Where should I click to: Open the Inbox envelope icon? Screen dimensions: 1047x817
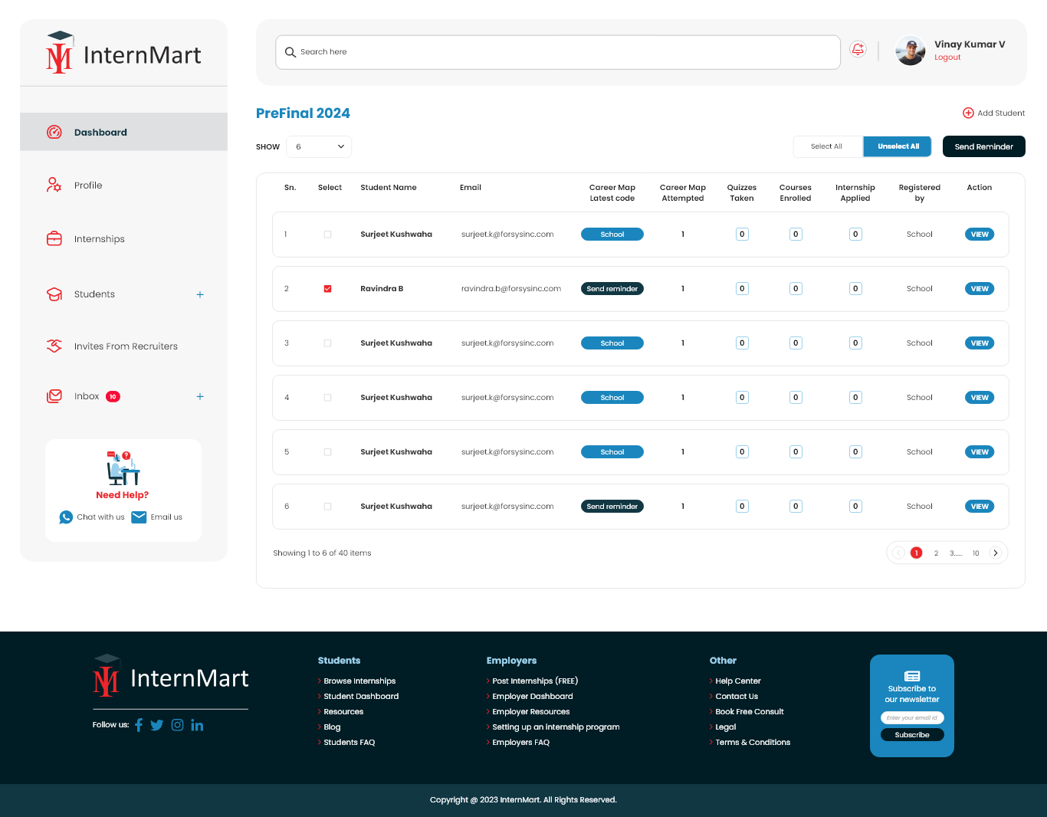[x=54, y=395]
